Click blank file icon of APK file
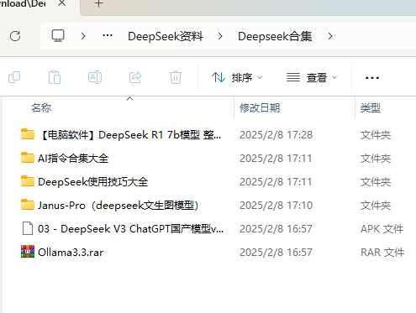The image size is (416, 313). click(x=28, y=228)
